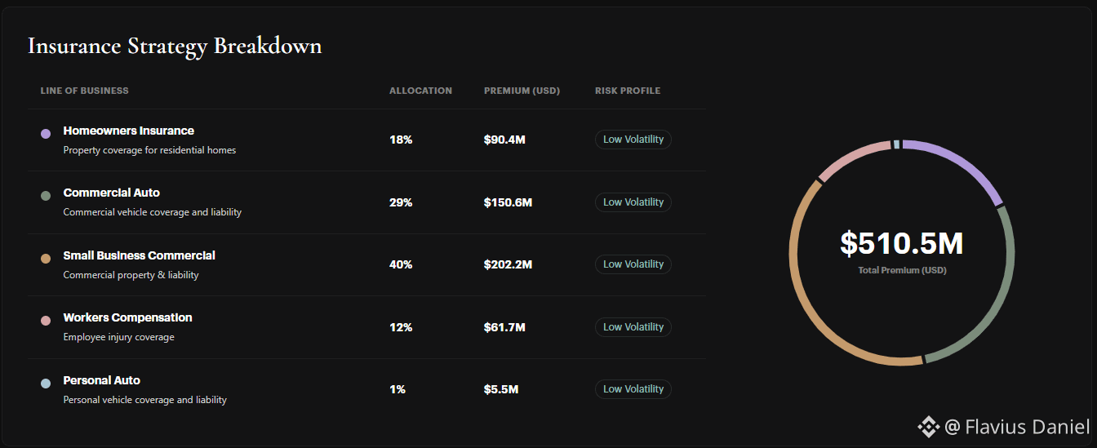This screenshot has width=1097, height=448.
Task: Open the Small Business Commercial entry
Action: coord(140,255)
